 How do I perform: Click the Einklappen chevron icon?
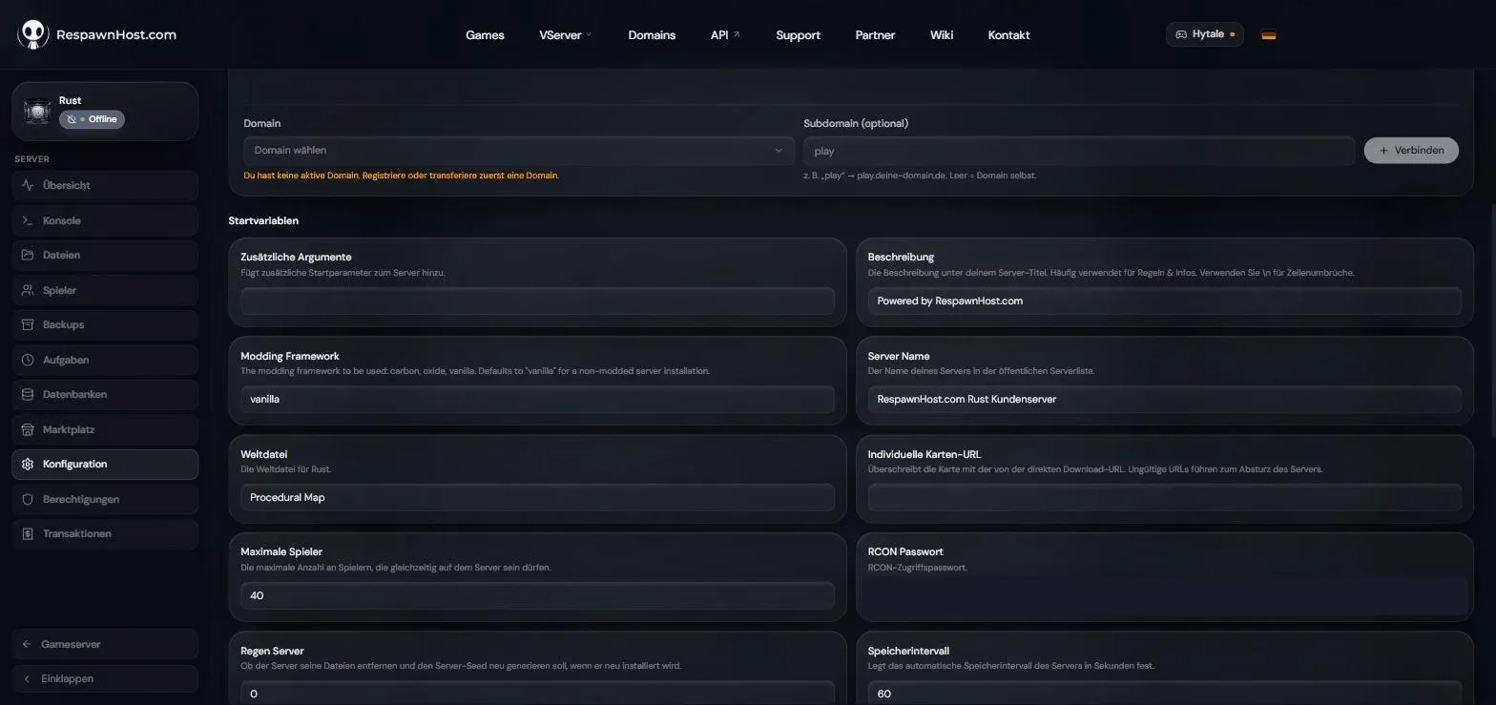(27, 678)
